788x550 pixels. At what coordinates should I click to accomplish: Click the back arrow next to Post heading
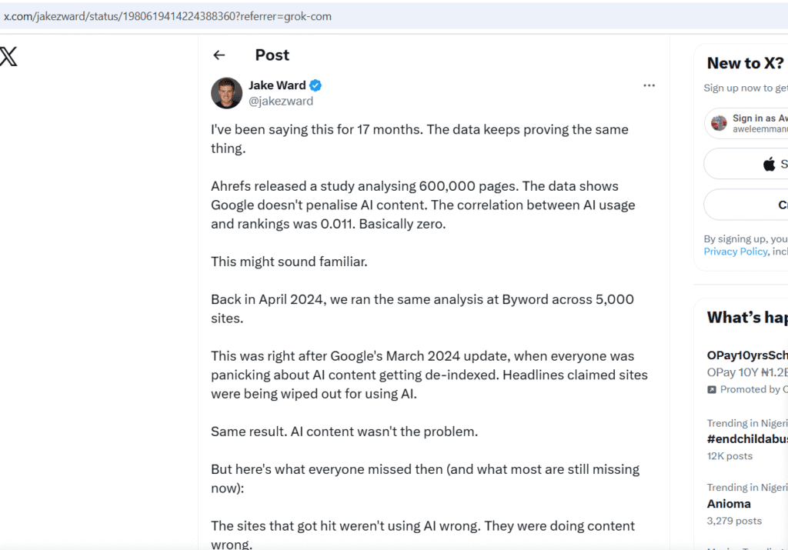coord(219,55)
